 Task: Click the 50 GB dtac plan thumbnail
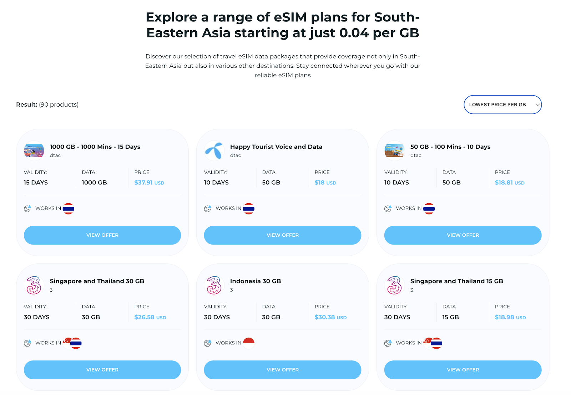click(x=394, y=150)
